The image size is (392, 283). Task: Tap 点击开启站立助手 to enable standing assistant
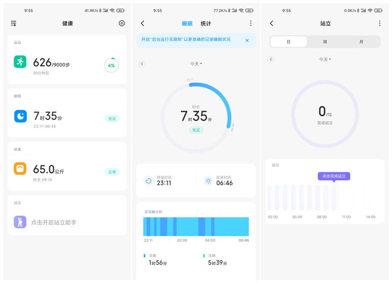(54, 222)
